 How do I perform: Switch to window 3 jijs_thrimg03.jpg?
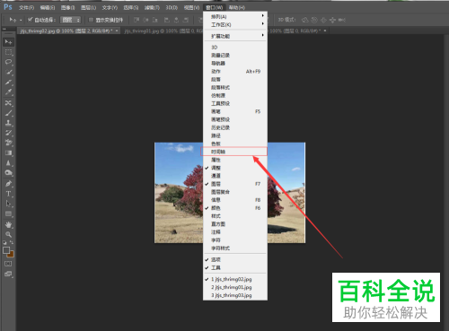coord(235,295)
